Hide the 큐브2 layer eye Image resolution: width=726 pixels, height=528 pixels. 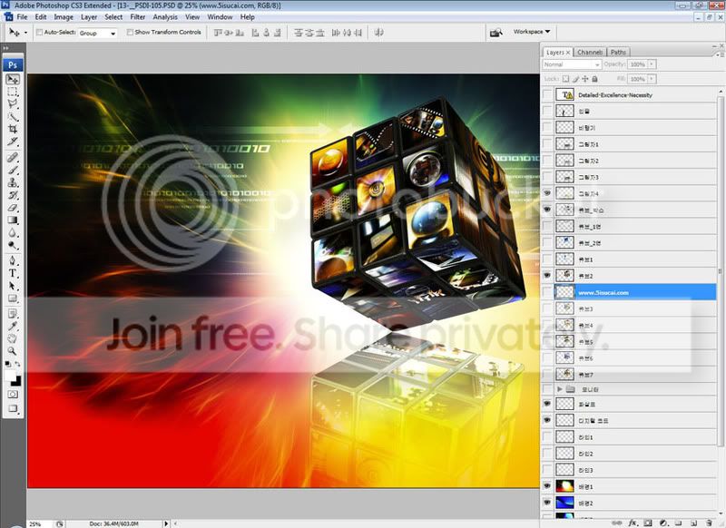547,275
